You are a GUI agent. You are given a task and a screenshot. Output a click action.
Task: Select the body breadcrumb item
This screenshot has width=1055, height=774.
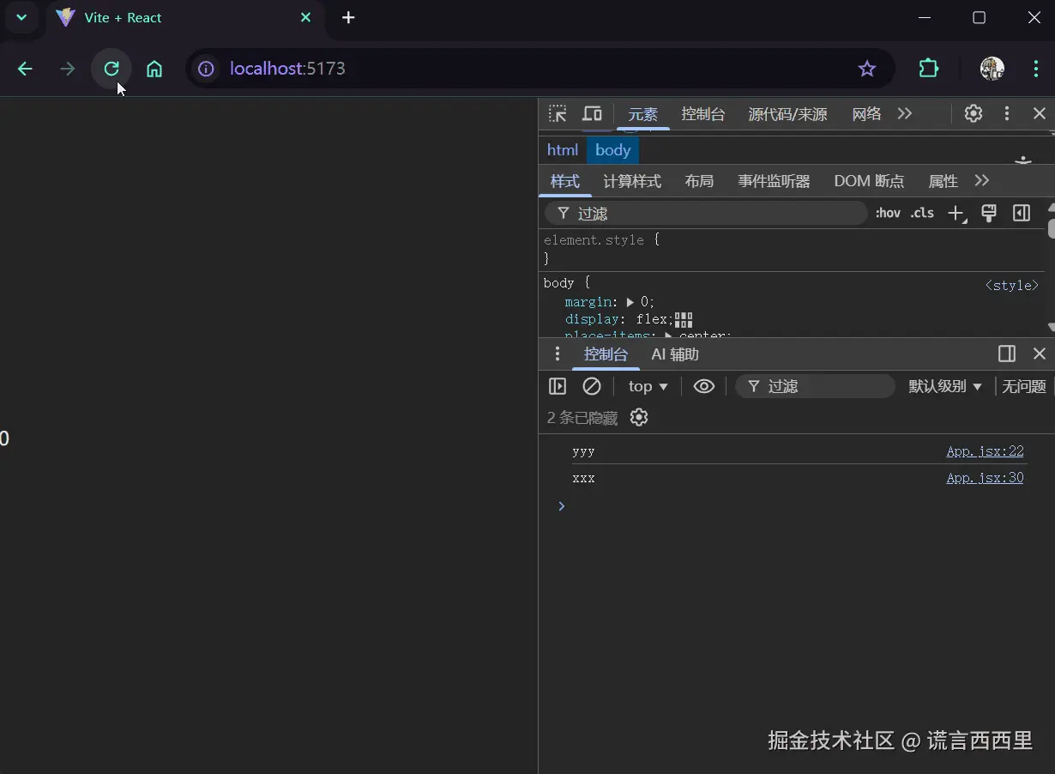coord(612,150)
